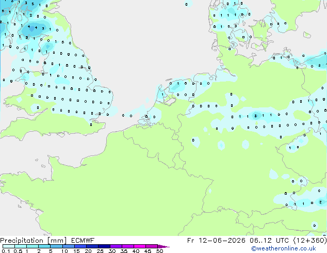The image size is (327, 253).
Task: Click the '10' legend scale label
Action: pyautogui.click(x=64, y=251)
